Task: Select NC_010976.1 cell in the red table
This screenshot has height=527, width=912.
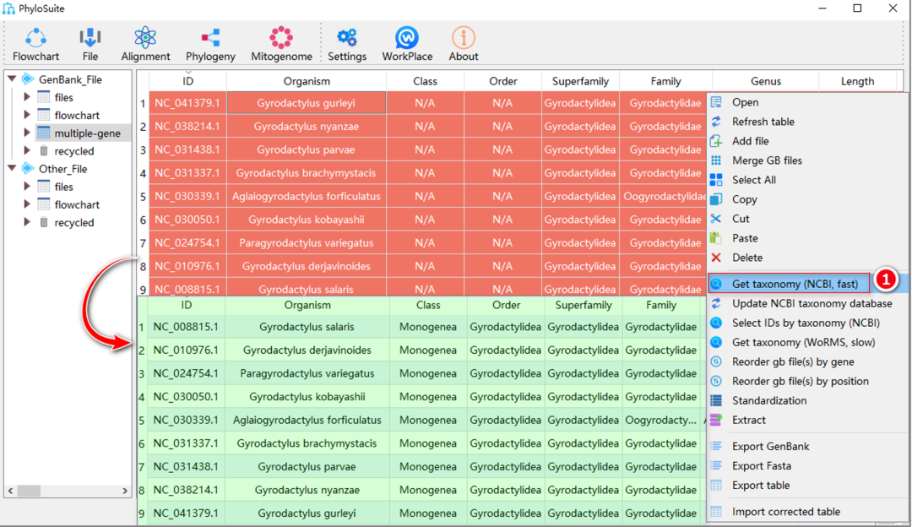Action: 187,266
